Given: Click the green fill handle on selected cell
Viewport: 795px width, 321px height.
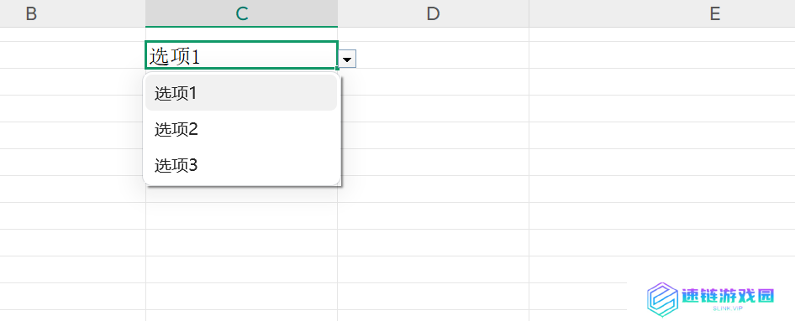Looking at the screenshot, I should pyautogui.click(x=337, y=68).
